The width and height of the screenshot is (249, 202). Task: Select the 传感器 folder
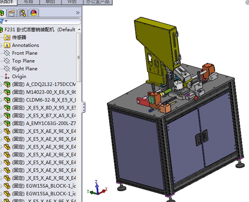click(x=19, y=38)
